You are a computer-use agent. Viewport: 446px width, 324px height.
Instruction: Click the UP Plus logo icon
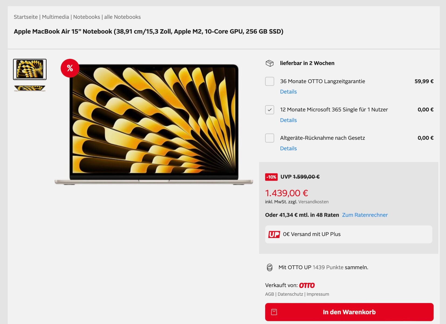click(274, 234)
